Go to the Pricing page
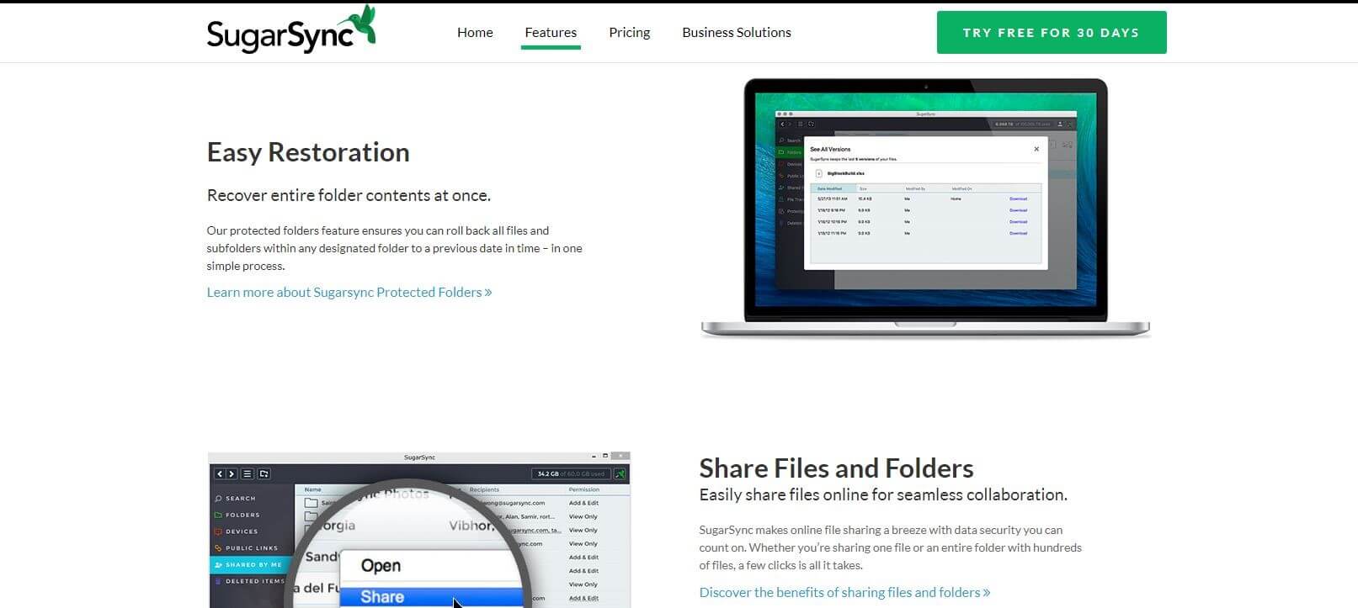The height and width of the screenshot is (608, 1358). tap(629, 33)
